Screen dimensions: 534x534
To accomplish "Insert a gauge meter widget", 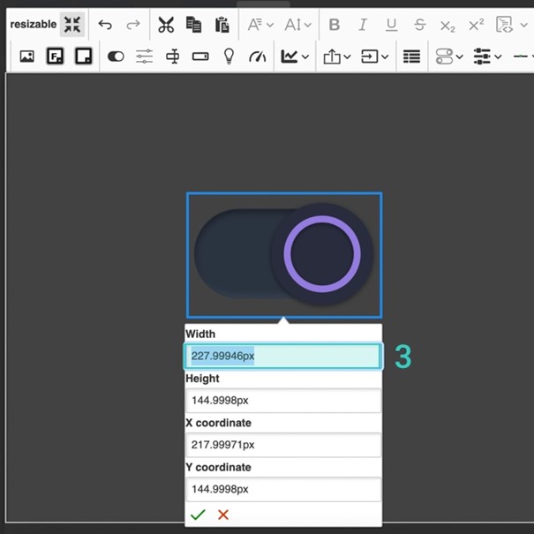I will click(x=257, y=56).
